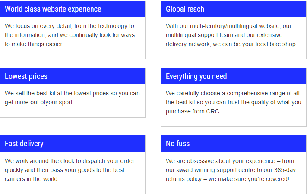Select the No fuss heading bar
307x194 pixels.
tap(234, 144)
